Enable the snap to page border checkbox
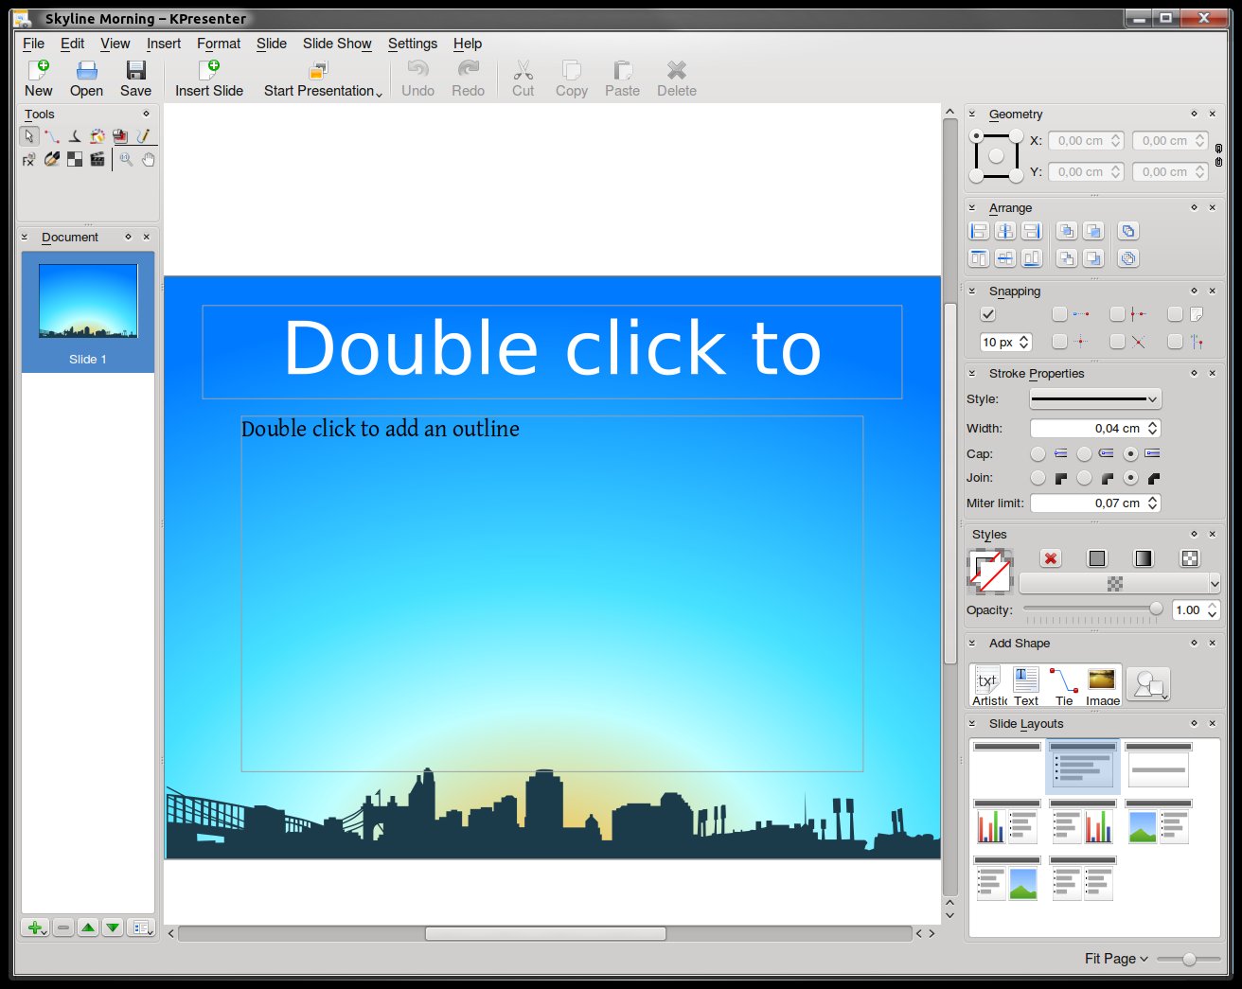Image resolution: width=1242 pixels, height=989 pixels. (1176, 314)
